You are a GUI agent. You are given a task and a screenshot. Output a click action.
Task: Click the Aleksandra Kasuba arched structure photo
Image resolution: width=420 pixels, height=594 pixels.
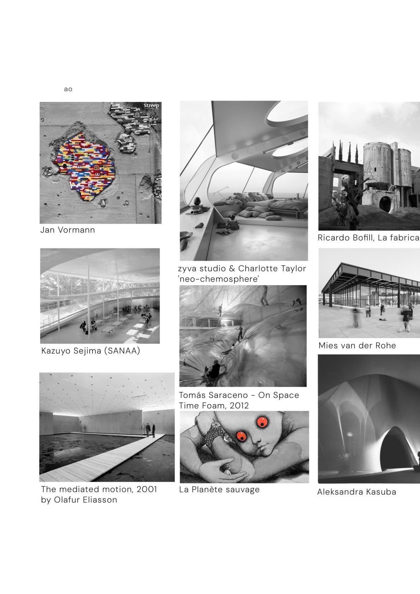[x=369, y=419]
